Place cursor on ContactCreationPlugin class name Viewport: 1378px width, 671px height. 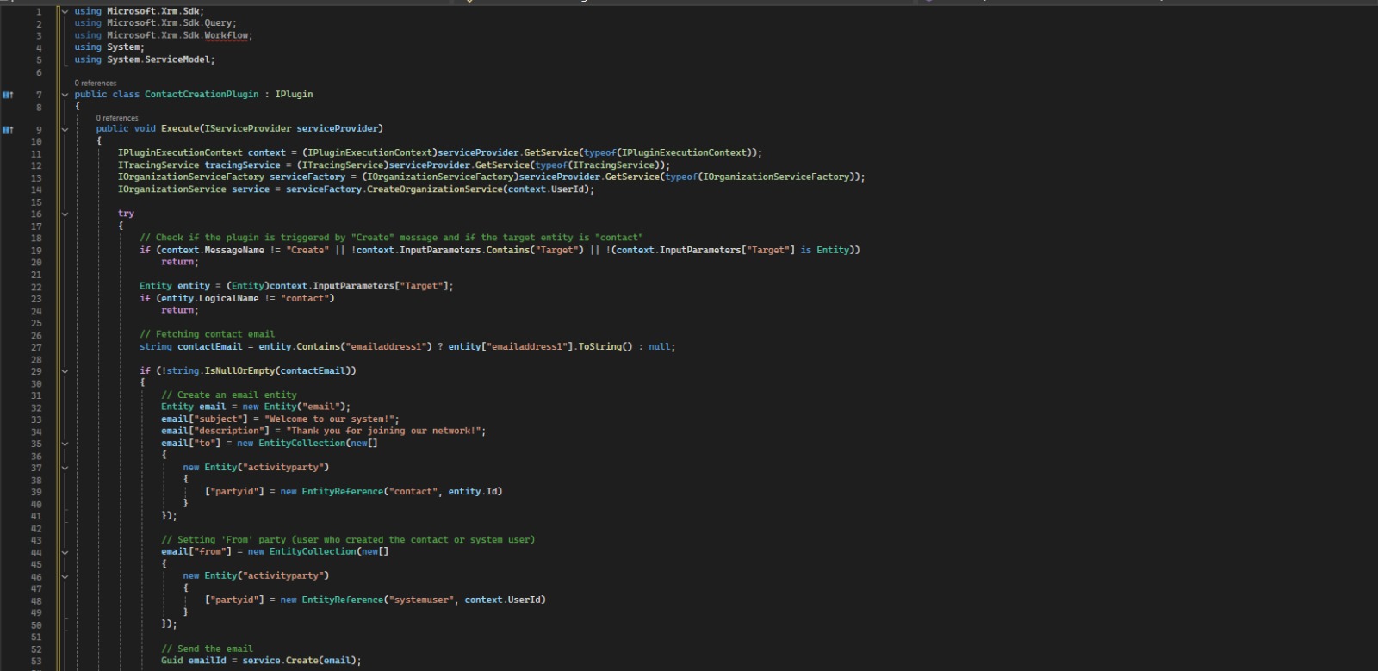(x=201, y=95)
